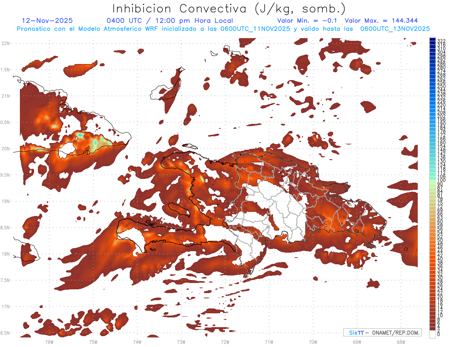Screen dimensions: 450x347
Task: Click the "20N" latitude label
Action: (6, 149)
